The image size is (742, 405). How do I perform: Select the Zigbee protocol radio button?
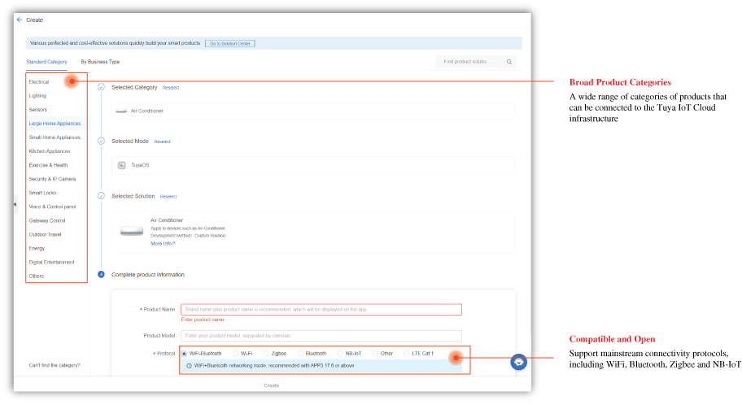[x=266, y=354]
